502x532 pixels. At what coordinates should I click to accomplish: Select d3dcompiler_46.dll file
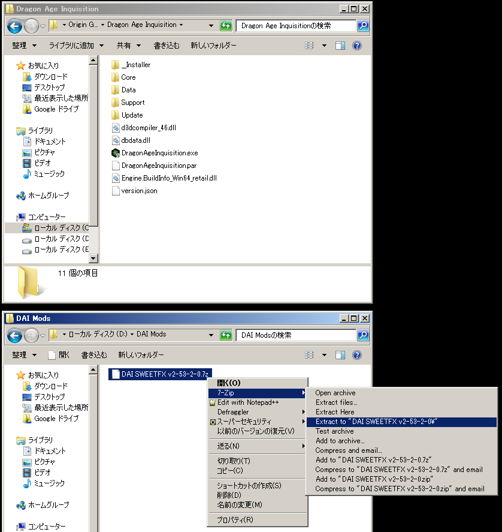tap(144, 128)
